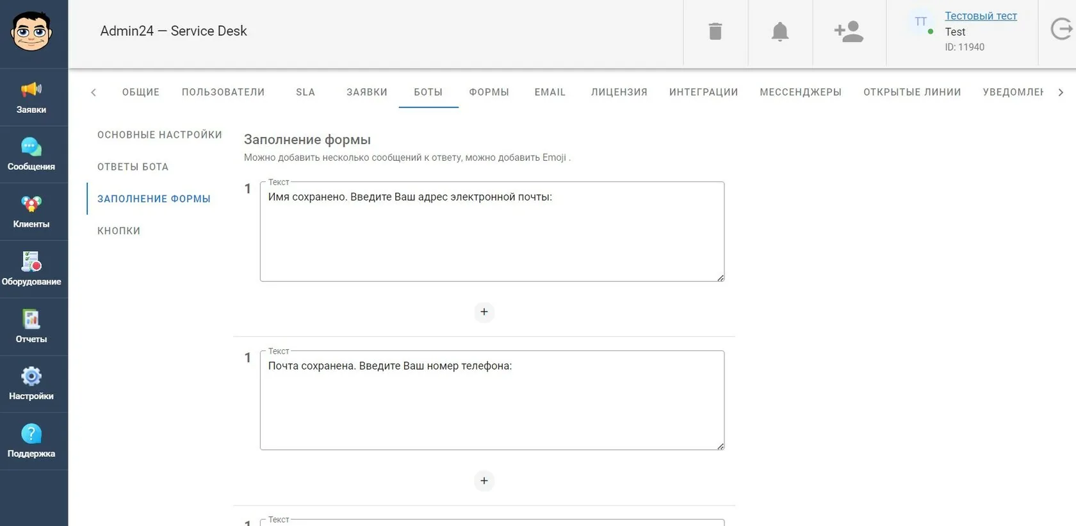The image size is (1076, 526).
Task: Switch to the ОБЩИЕ tab
Action: click(141, 92)
